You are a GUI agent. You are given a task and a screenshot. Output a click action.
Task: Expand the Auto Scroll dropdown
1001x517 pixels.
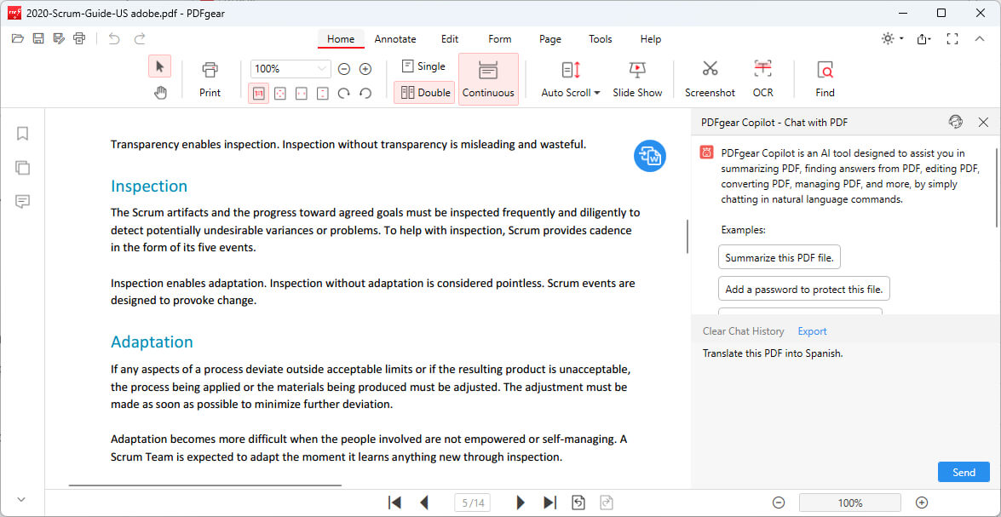(571, 93)
